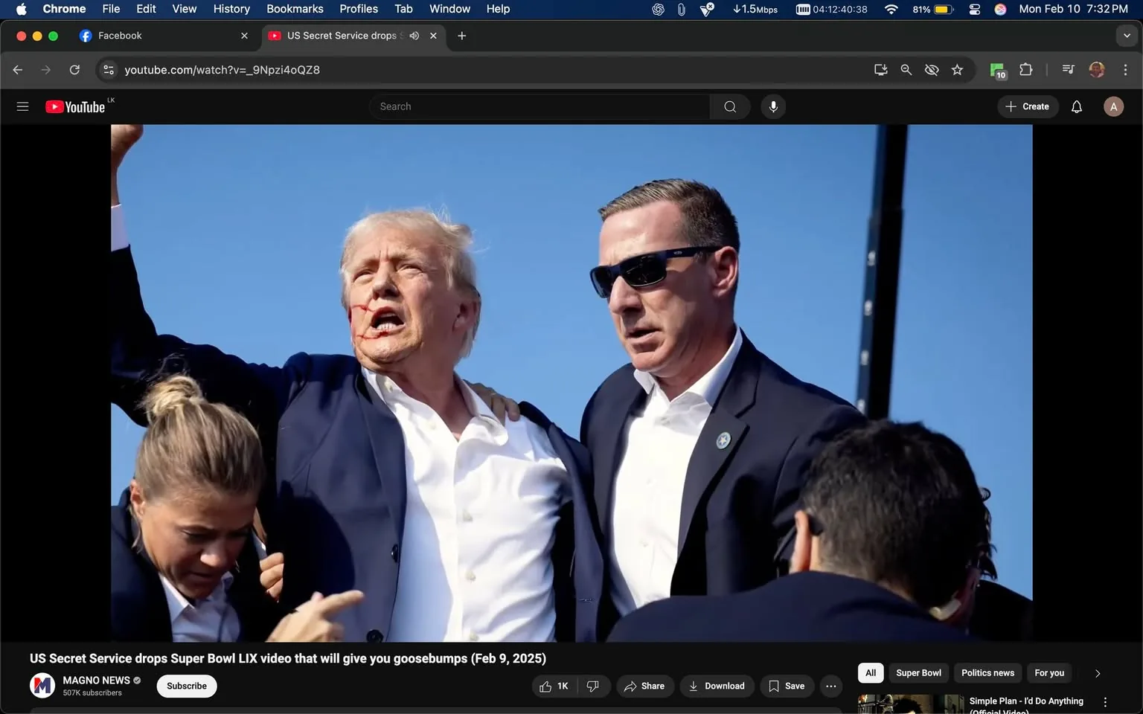Mute the tab audio speaker icon

[414, 35]
